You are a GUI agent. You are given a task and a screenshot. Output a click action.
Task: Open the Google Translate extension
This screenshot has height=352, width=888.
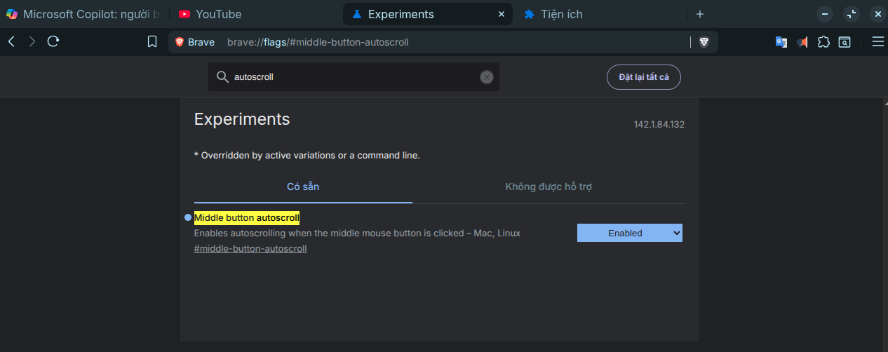click(x=781, y=42)
